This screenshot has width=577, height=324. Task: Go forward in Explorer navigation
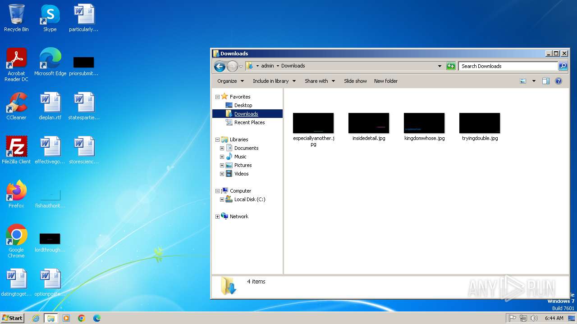232,66
